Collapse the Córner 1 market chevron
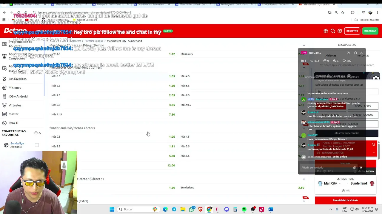Viewport: 382px width, 214px height. (x=304, y=179)
